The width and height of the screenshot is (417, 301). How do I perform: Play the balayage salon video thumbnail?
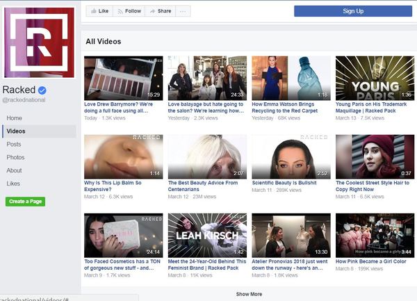(x=207, y=78)
